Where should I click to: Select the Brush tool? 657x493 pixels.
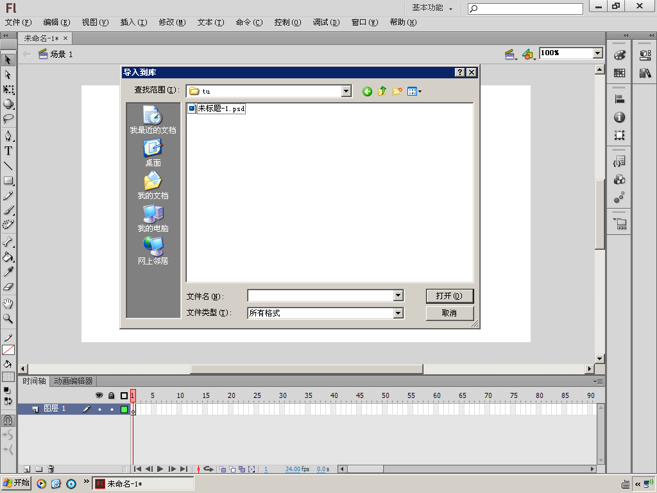8,210
